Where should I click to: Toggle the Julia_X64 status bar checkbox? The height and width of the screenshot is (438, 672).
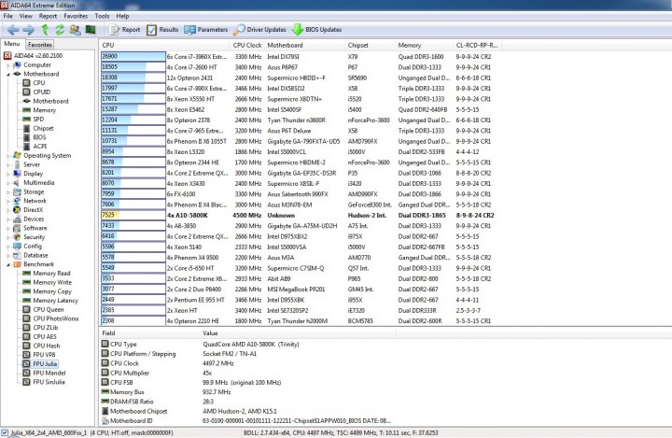[x=5, y=432]
